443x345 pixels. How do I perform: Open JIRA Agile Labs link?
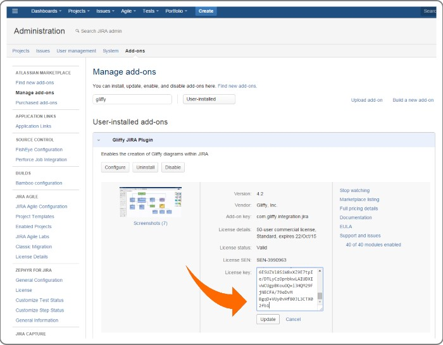tap(32, 237)
